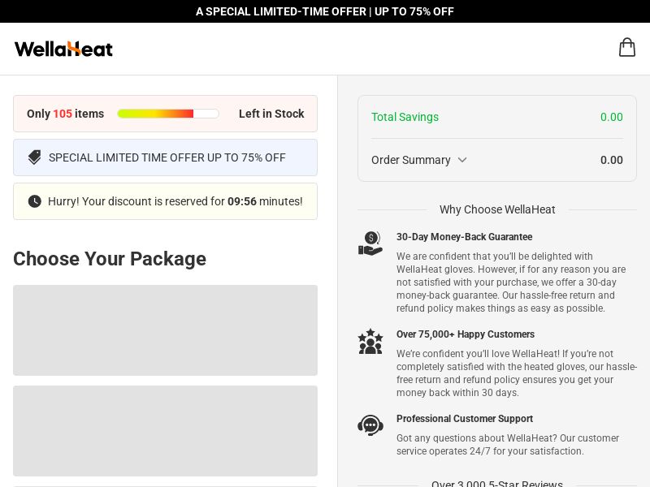Click the discount reserved countdown timer
Viewport: 650px width, 487px height.
tap(241, 201)
